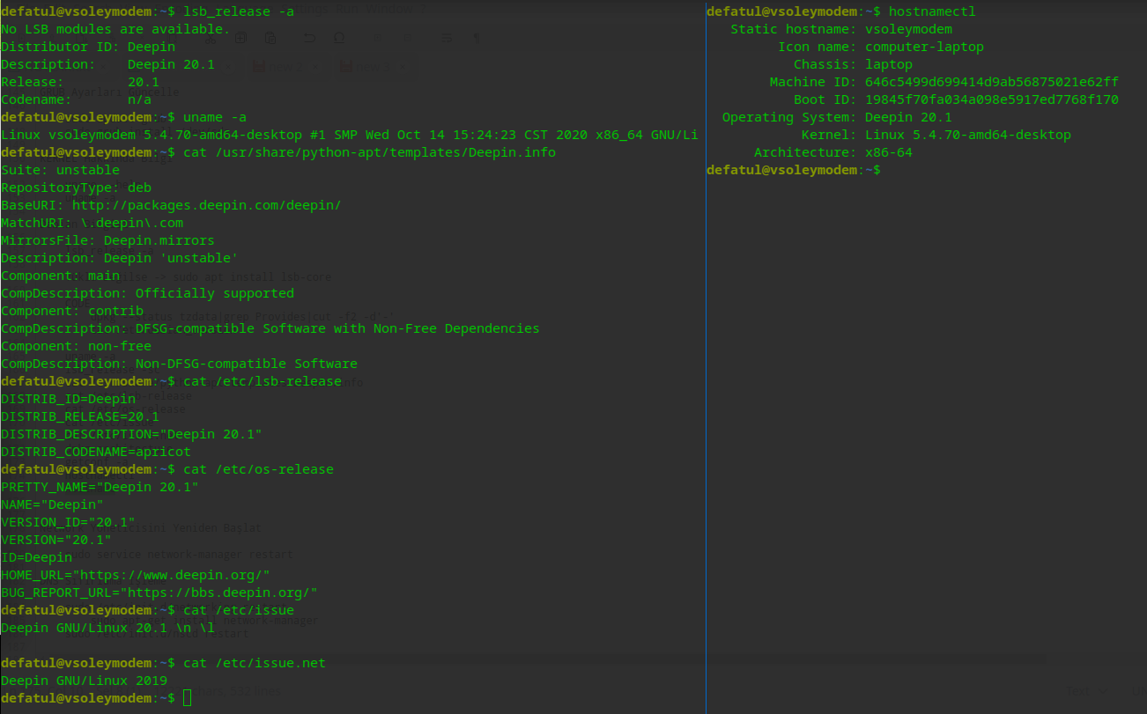Click the "Distributor ID: Deepin" output line
Viewport: 1147px width, 714px height.
click(x=88, y=47)
